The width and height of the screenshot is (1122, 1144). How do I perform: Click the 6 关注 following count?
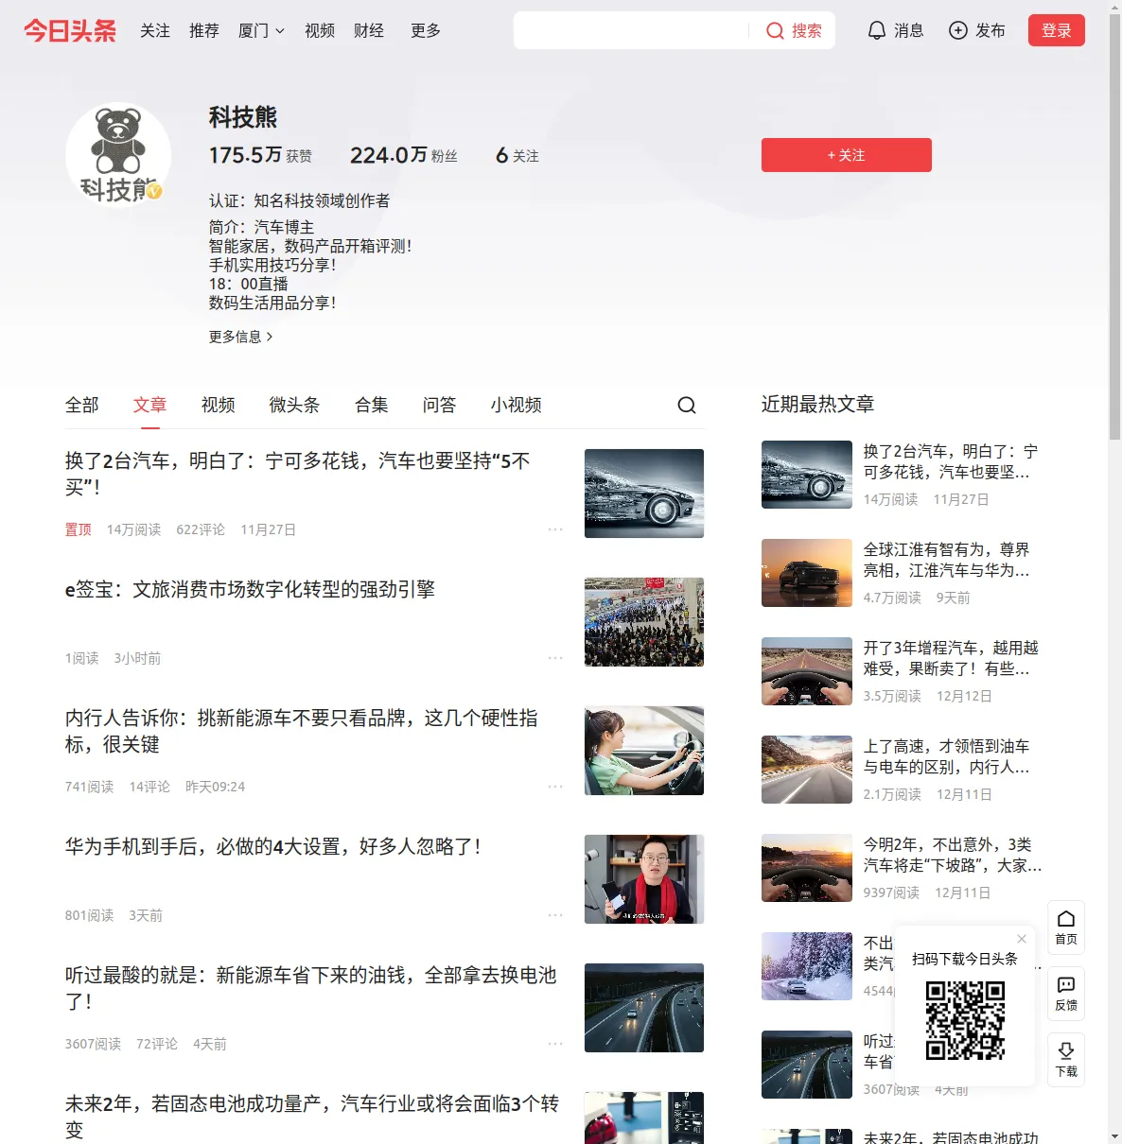(x=517, y=155)
